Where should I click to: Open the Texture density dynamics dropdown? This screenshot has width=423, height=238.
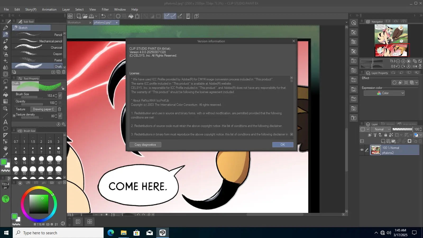tap(60, 116)
